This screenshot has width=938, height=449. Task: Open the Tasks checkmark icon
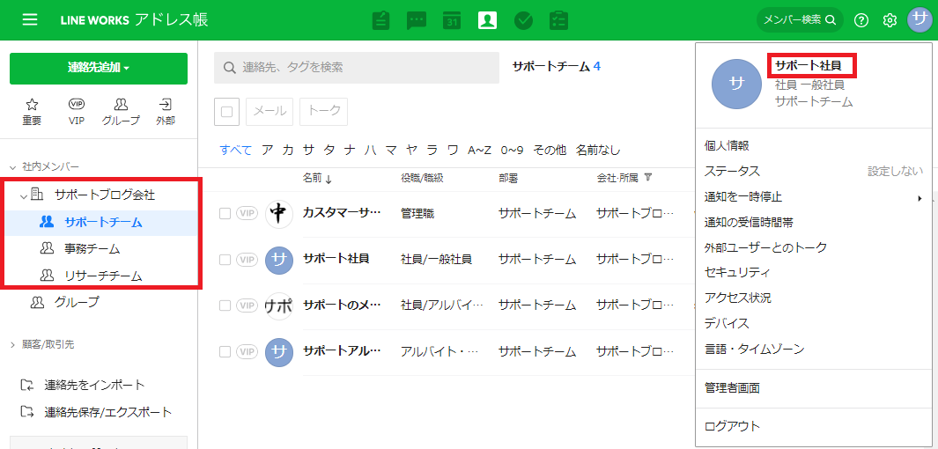(523, 20)
